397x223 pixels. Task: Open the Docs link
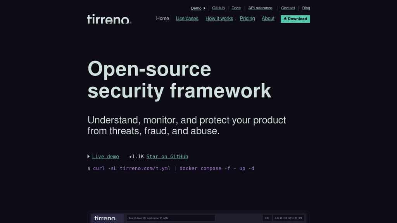pos(236,8)
